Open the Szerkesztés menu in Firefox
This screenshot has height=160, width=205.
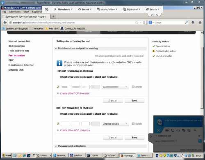click(15, 12)
